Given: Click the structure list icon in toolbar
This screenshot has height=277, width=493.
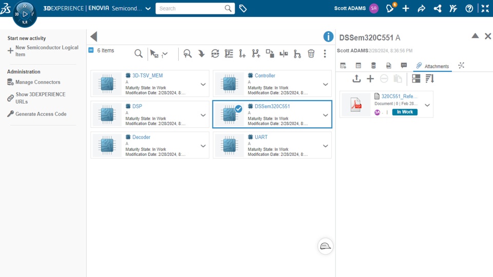Looking at the screenshot, I should coord(229,54).
